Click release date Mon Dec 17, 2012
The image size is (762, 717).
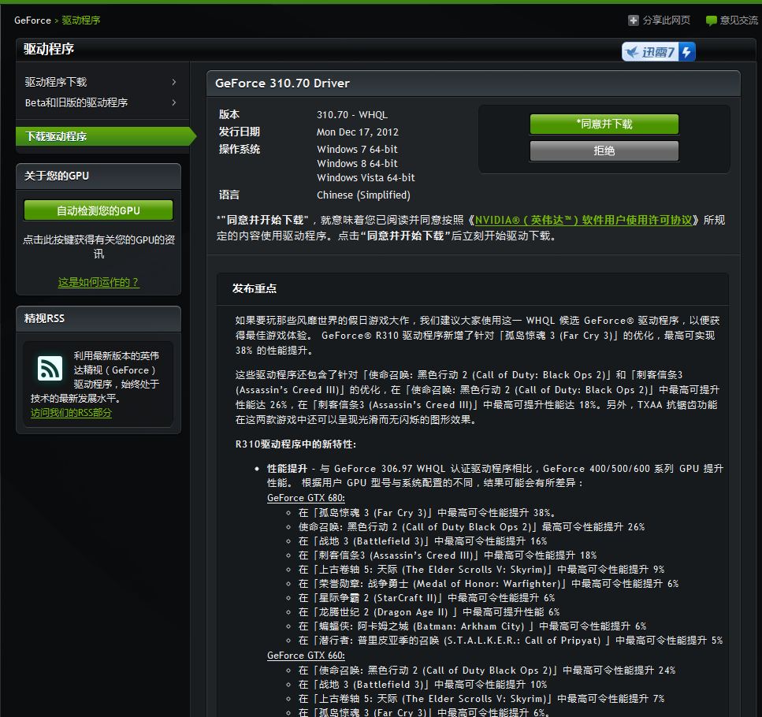pos(358,132)
